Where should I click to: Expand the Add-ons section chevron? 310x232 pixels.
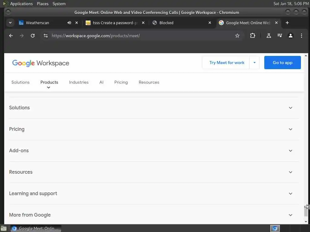(290, 151)
